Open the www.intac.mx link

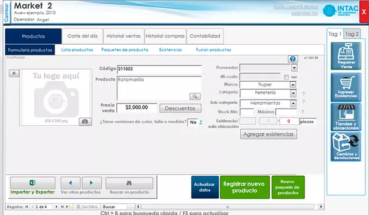[304, 13]
